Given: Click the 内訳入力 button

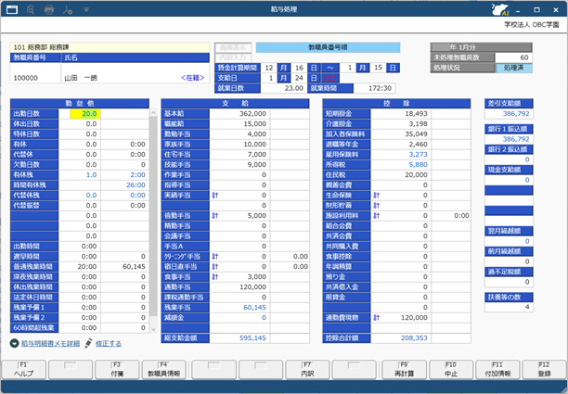Looking at the screenshot, I should (x=233, y=57).
